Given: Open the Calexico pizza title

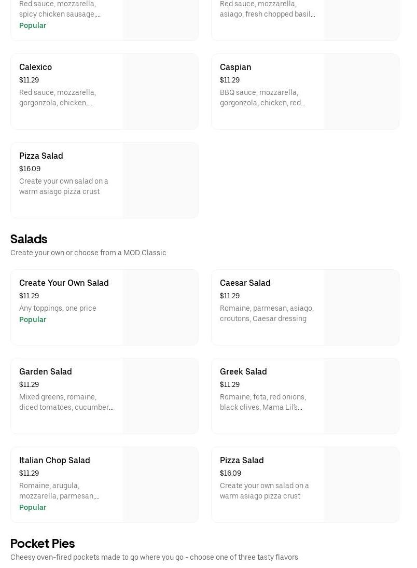Looking at the screenshot, I should click(x=35, y=67).
